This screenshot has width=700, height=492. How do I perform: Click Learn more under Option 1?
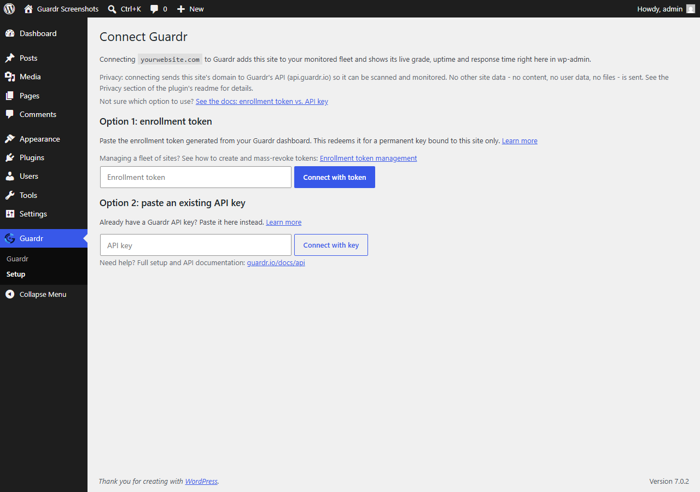click(520, 140)
